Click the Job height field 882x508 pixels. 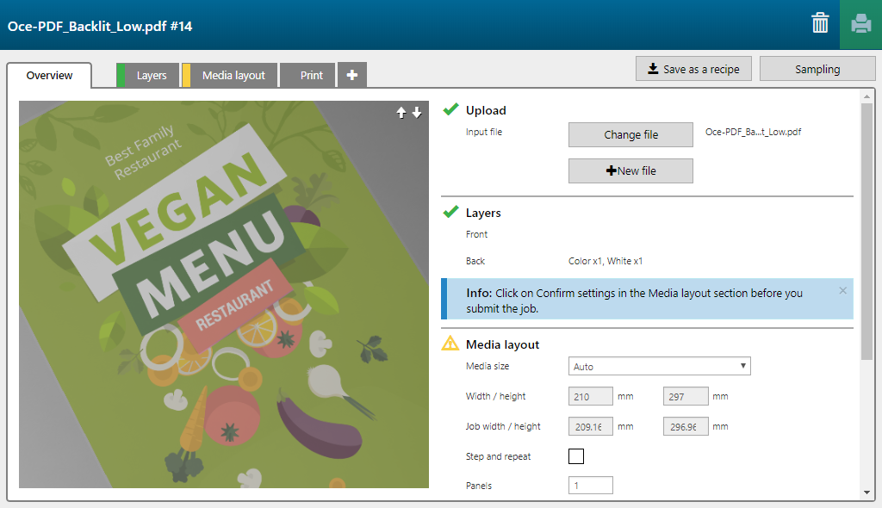[686, 426]
